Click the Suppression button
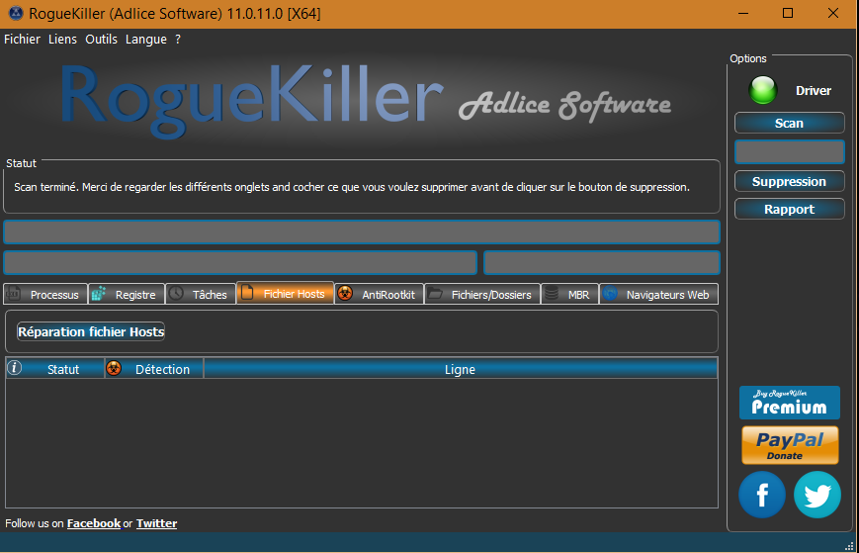The width and height of the screenshot is (859, 553). [x=790, y=181]
